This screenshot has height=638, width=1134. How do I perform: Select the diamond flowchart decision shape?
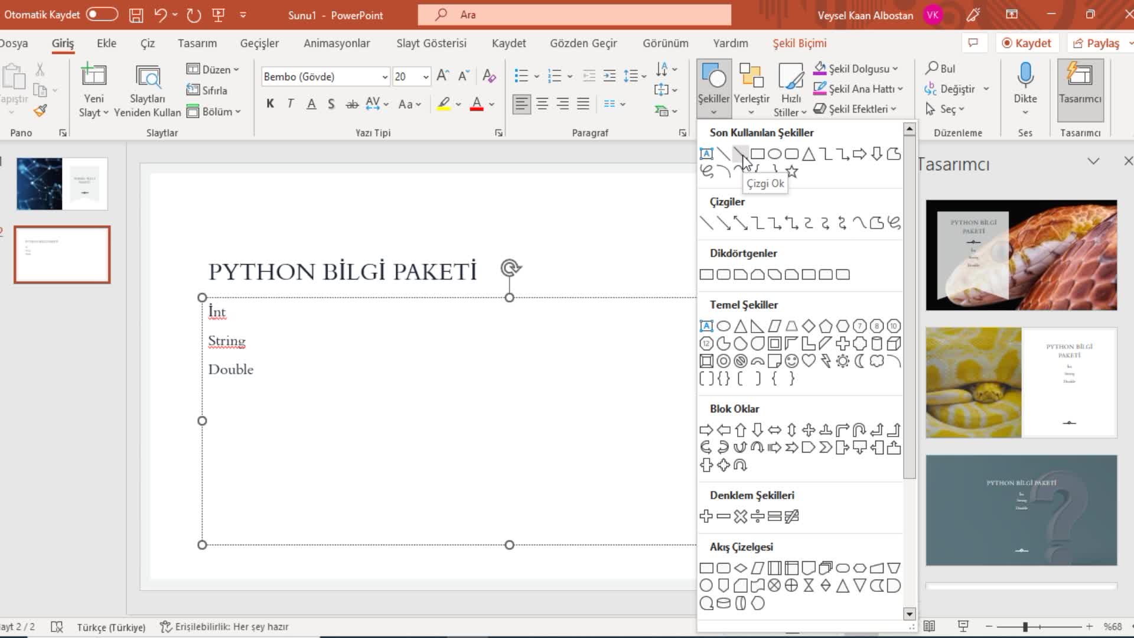[x=741, y=568]
